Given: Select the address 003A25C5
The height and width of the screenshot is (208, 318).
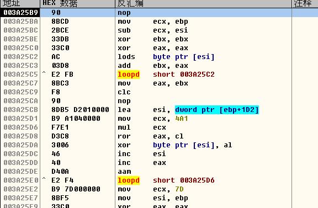Looking at the screenshot, I should (x=20, y=74).
